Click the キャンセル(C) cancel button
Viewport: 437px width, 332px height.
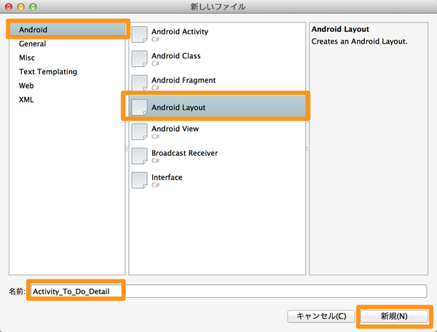click(321, 316)
